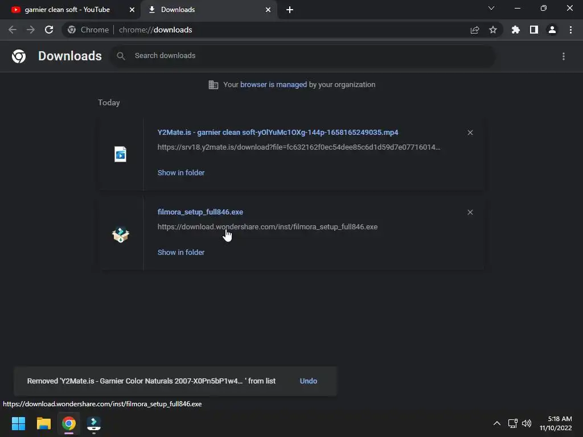Share this page icon in address bar

click(475, 30)
